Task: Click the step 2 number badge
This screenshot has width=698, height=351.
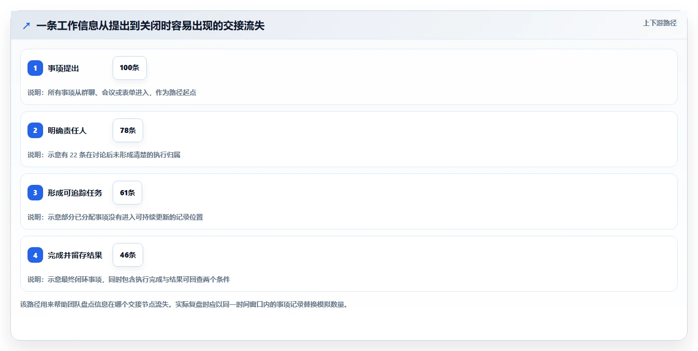Action: [x=35, y=130]
